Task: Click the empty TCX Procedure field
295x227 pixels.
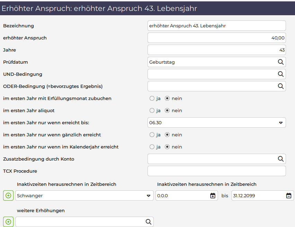Action: click(x=216, y=171)
